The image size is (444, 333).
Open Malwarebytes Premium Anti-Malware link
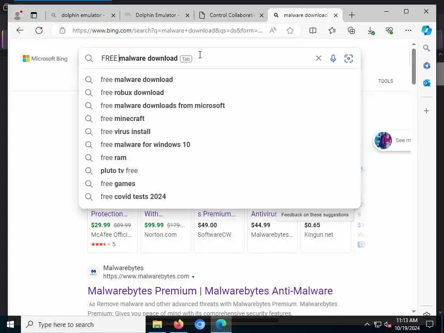point(210,291)
